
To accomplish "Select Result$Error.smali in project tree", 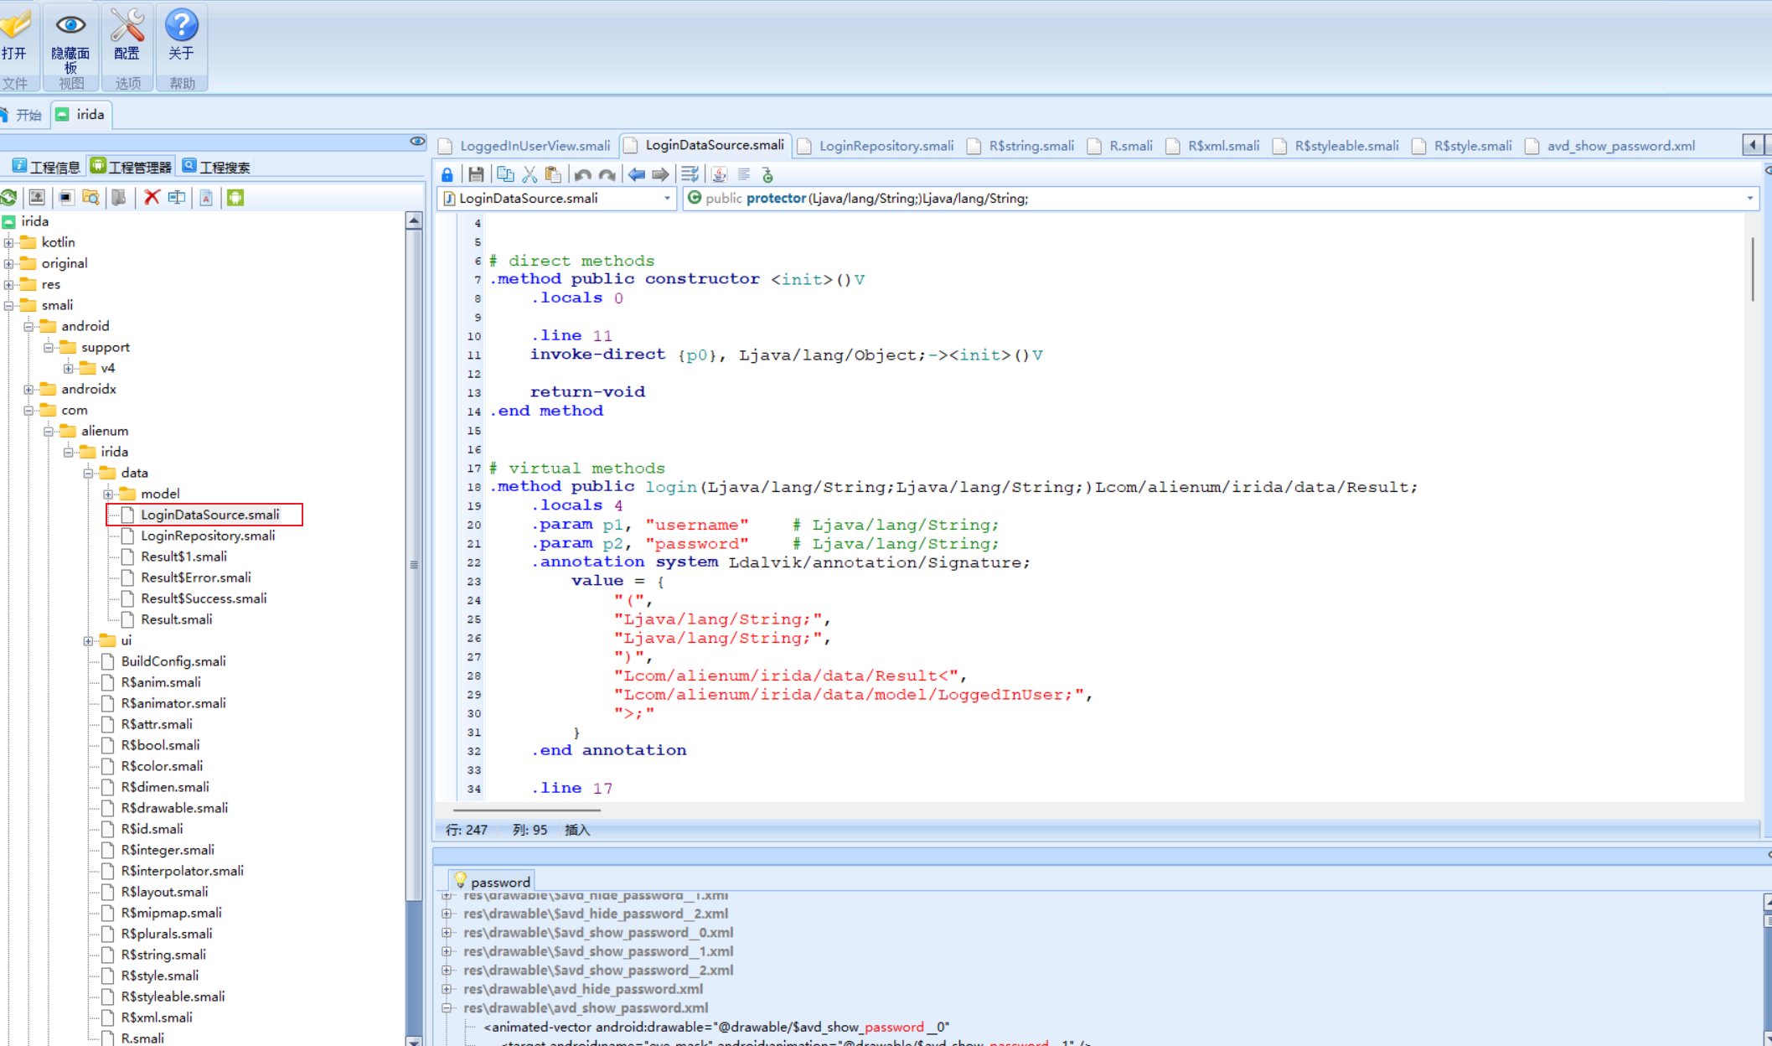I will 196,577.
